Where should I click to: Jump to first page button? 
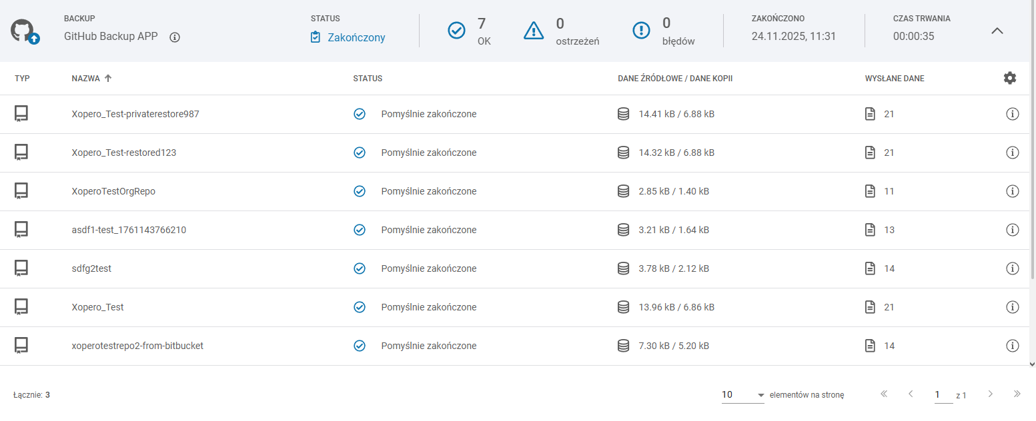pos(884,394)
